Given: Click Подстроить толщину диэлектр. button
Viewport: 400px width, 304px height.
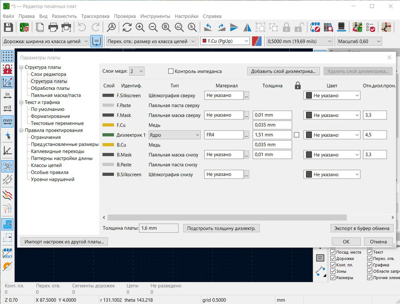Looking at the screenshot, I should pyautogui.click(x=221, y=228).
